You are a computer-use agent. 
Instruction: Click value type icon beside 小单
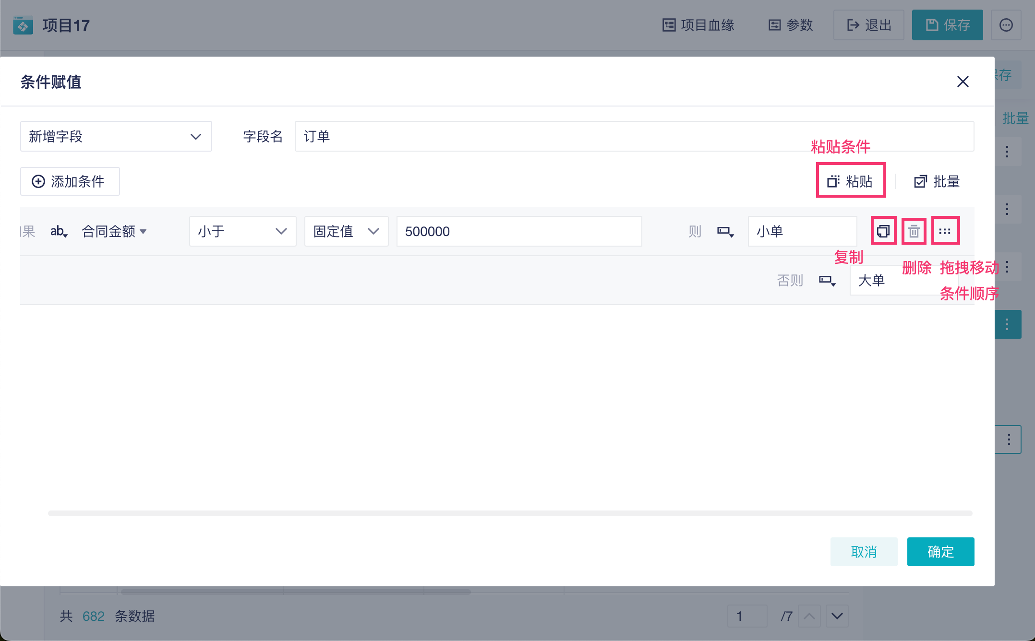coord(725,232)
